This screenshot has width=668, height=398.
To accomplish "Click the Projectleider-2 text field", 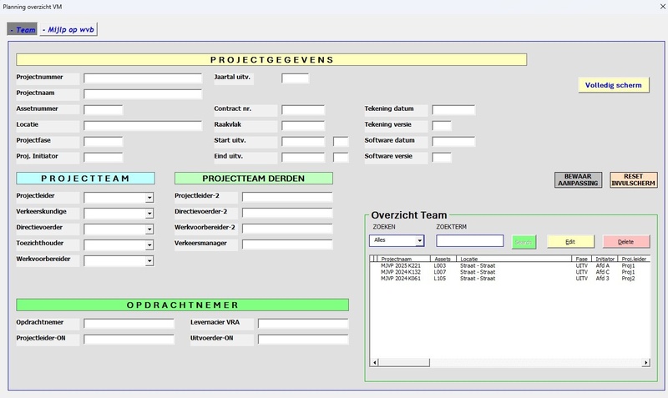I will coord(287,197).
